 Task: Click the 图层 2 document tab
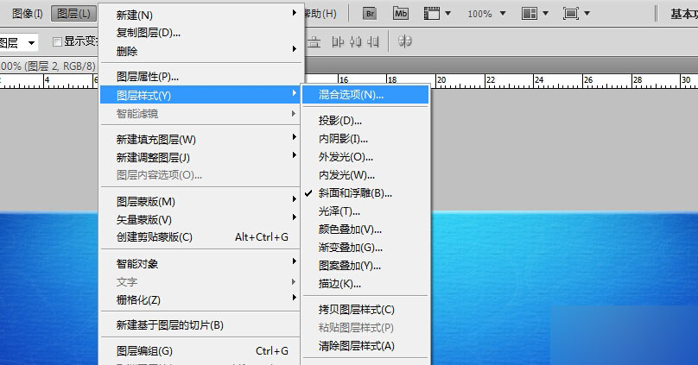pos(48,66)
